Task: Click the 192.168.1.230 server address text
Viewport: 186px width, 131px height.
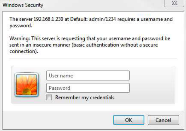Action: pos(48,19)
